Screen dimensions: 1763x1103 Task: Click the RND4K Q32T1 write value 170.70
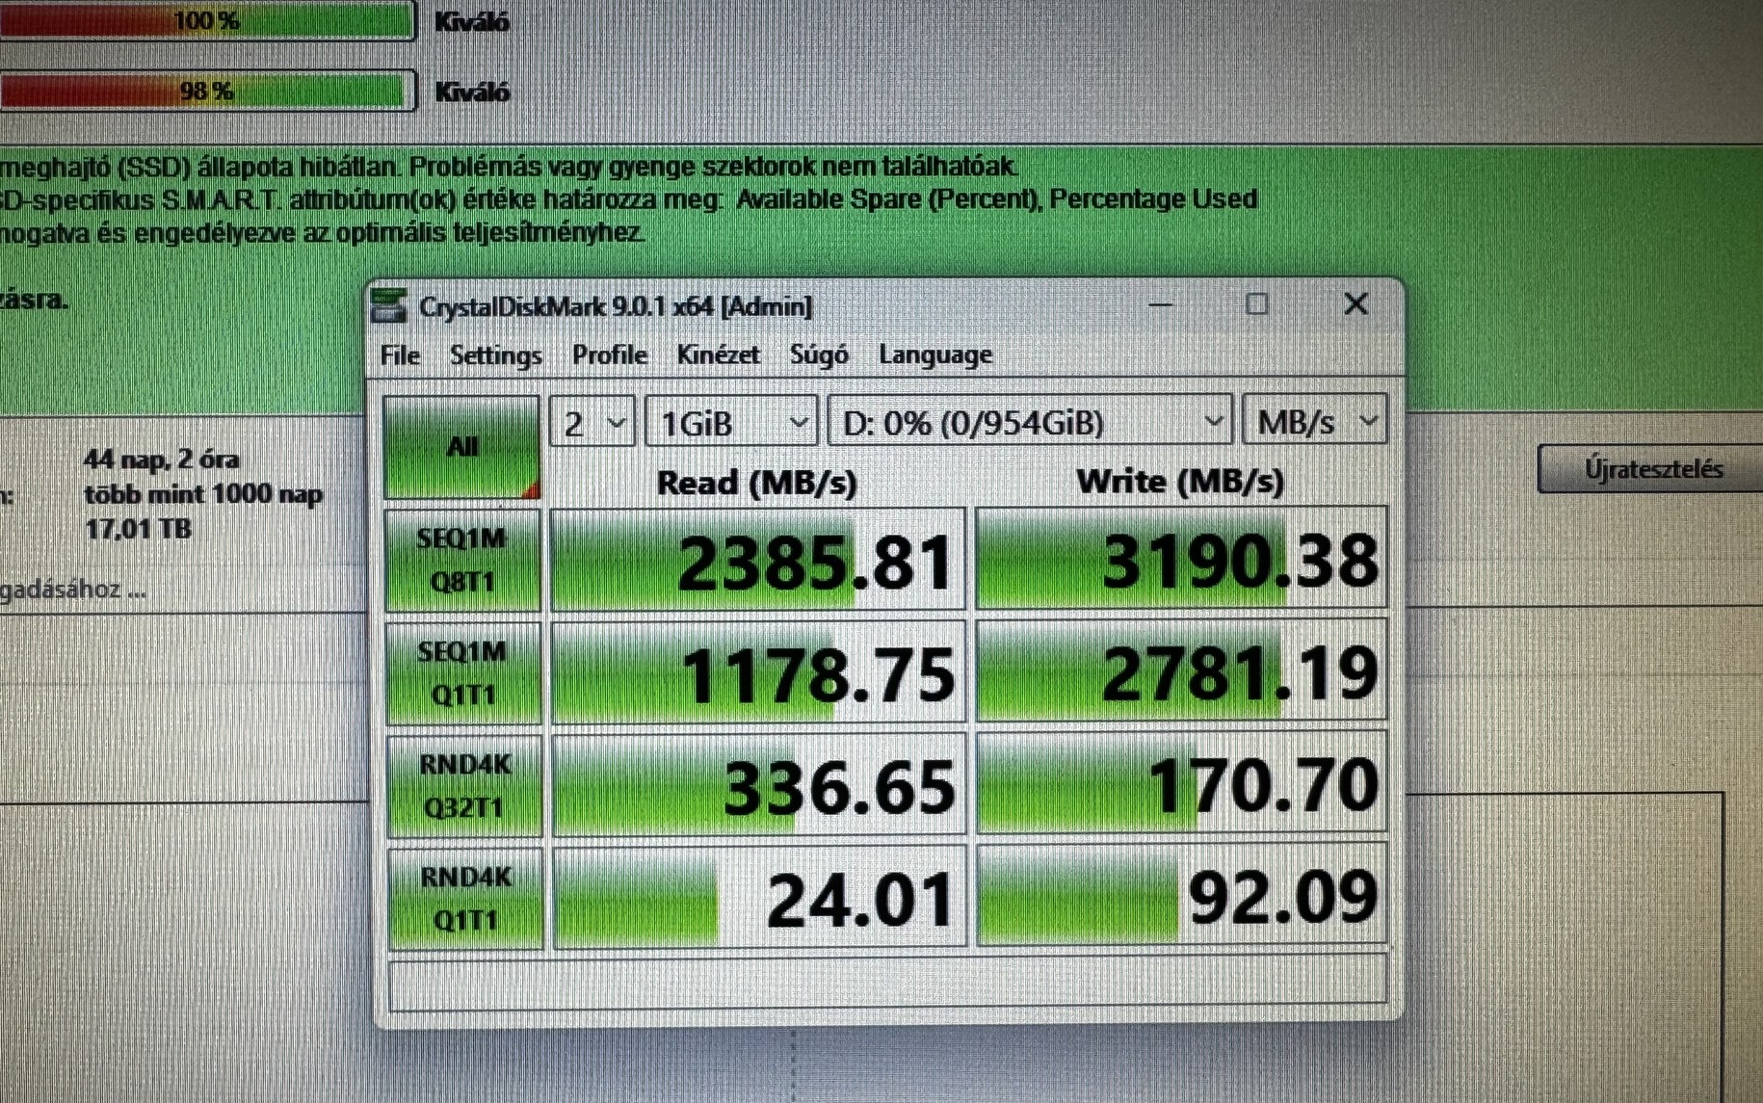coord(1181,783)
